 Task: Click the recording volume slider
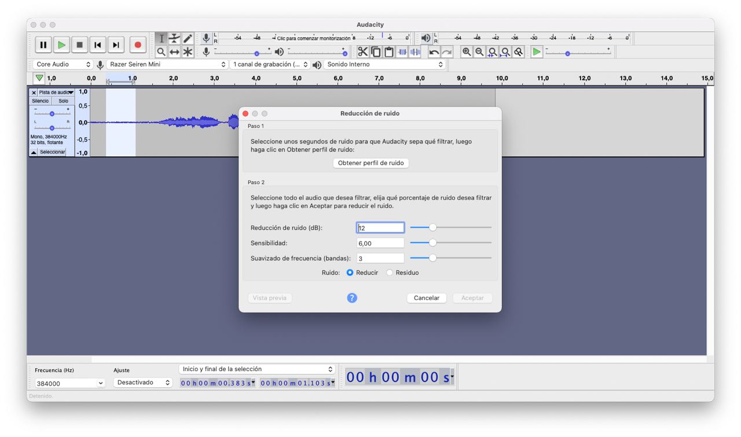[x=243, y=53]
